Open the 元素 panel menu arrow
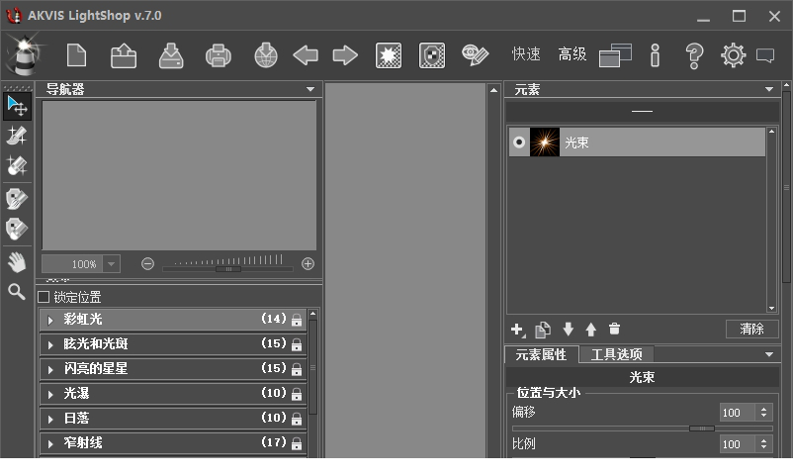 pos(769,89)
